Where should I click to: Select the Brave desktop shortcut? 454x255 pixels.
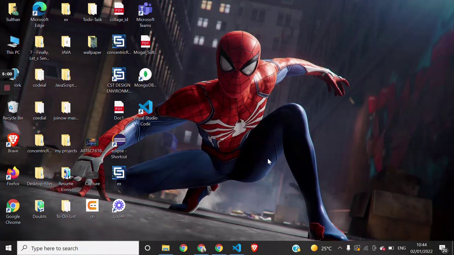point(13,144)
